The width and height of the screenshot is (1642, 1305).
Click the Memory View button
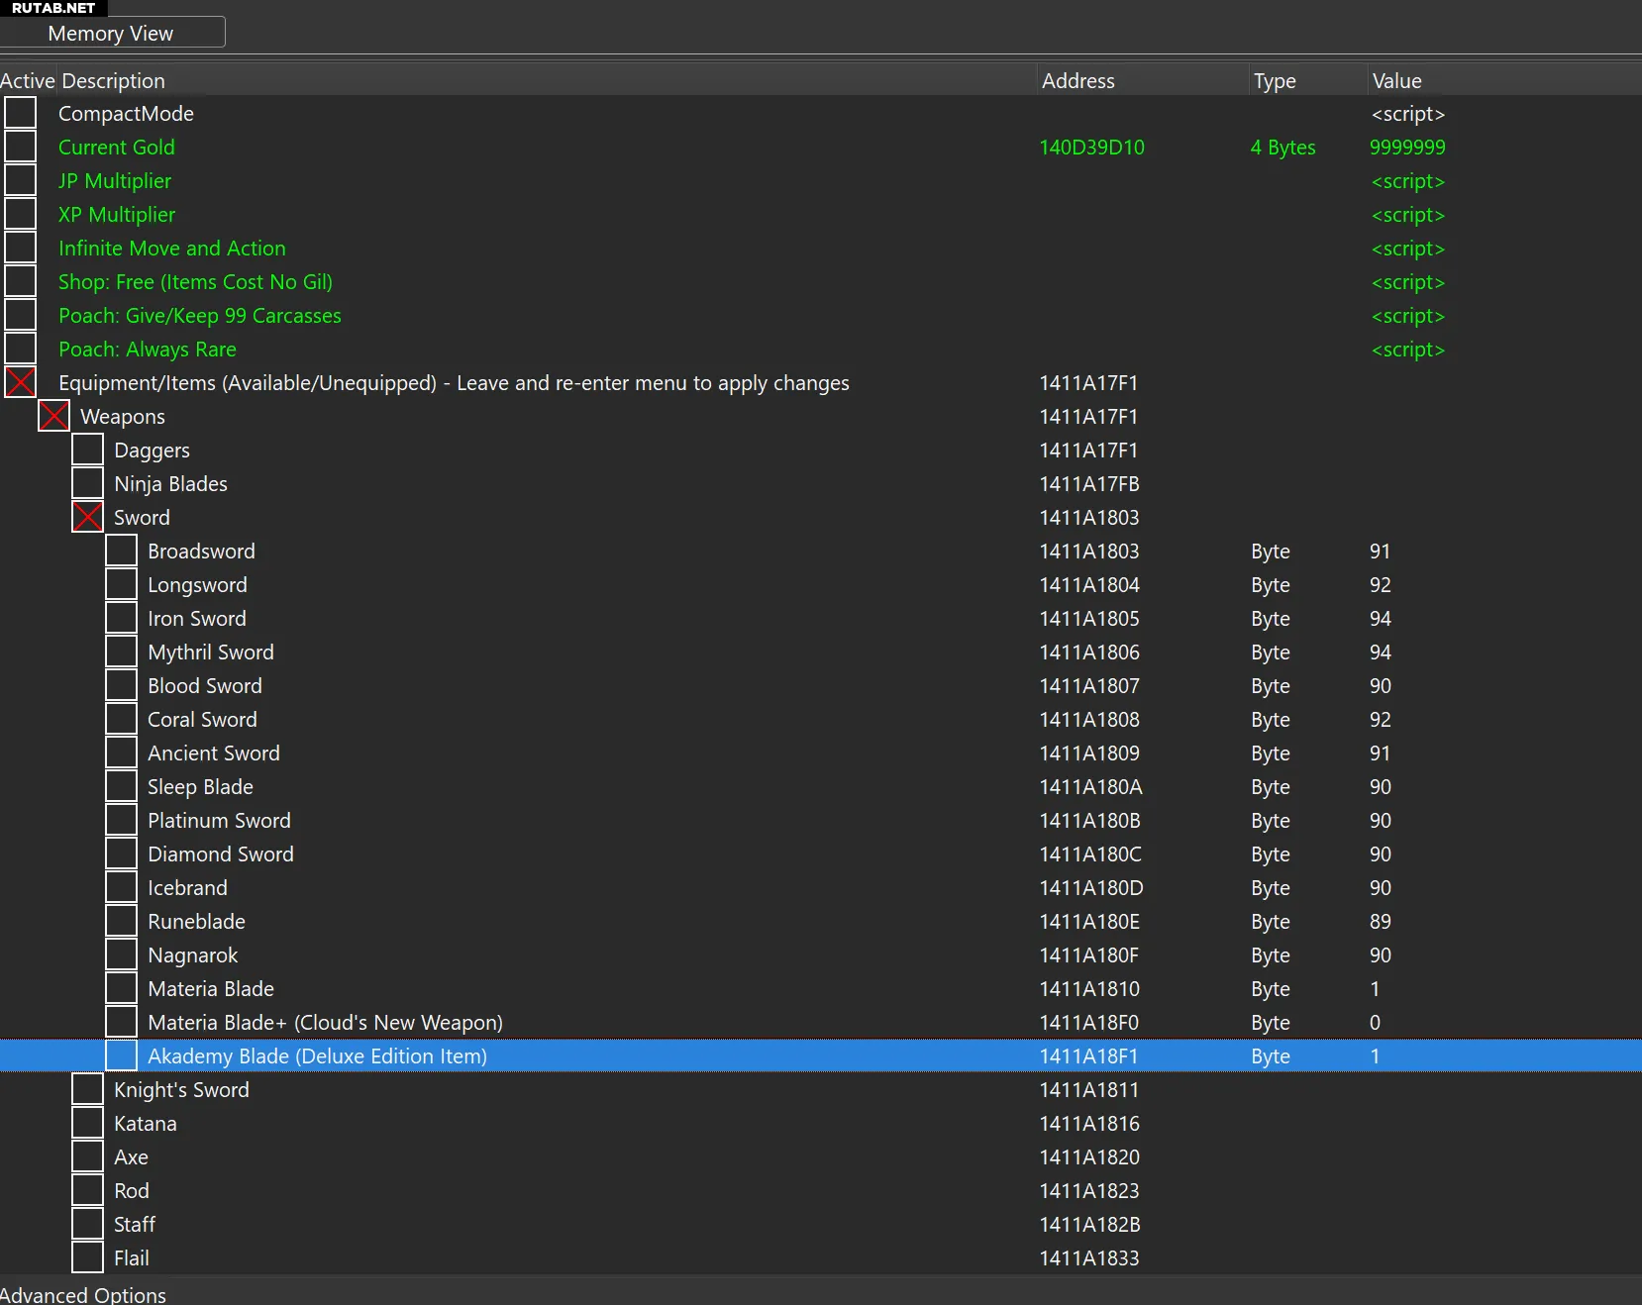[111, 33]
